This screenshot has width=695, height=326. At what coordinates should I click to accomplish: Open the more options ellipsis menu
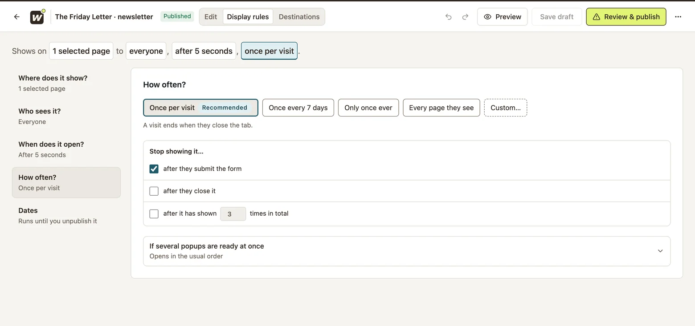tap(678, 17)
